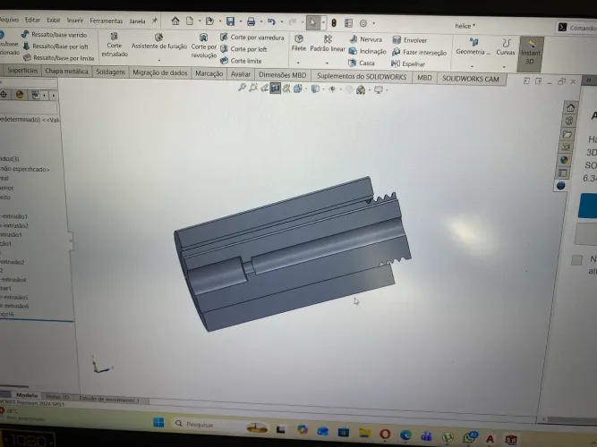Image resolution: width=597 pixels, height=447 pixels.
Task: Click Ressalto/base varrido tool
Action: click(x=54, y=35)
